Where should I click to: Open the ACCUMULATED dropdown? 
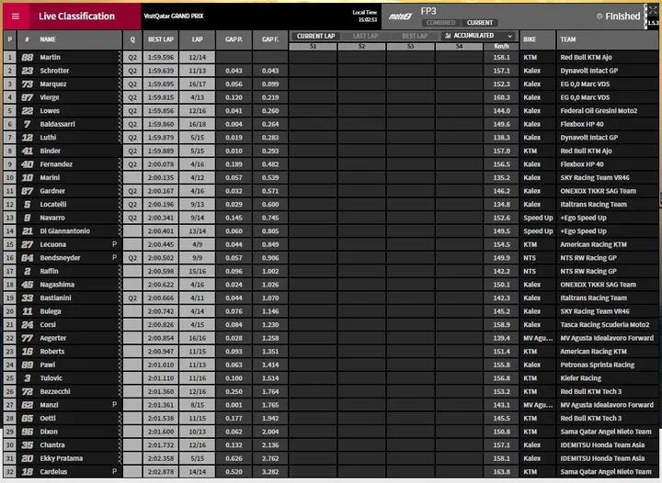click(x=479, y=36)
